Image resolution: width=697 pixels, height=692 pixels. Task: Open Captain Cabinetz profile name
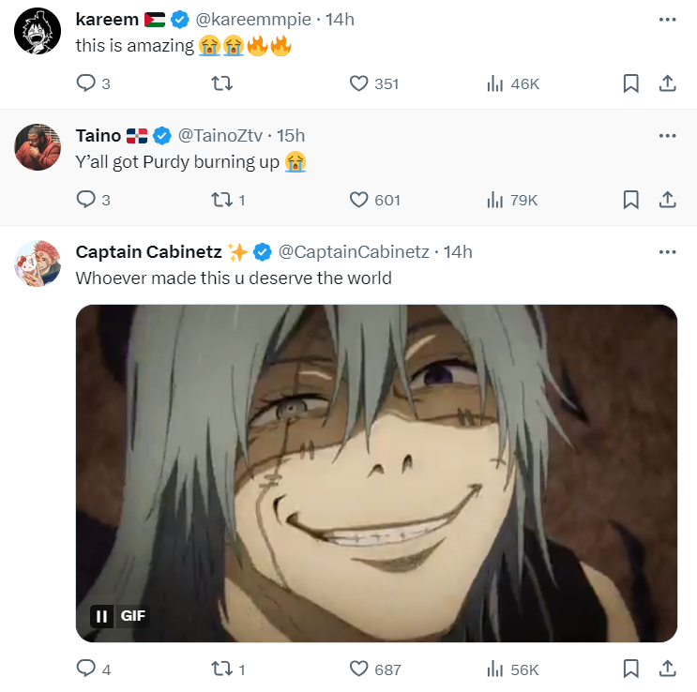click(148, 252)
